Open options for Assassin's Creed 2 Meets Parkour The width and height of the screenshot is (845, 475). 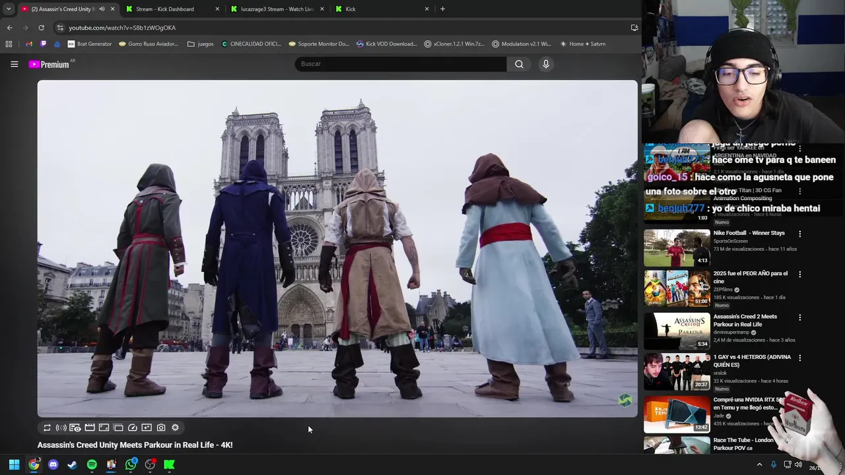tap(799, 317)
